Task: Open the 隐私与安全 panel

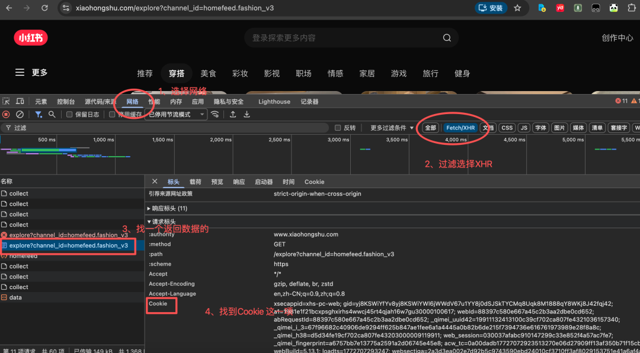Action: [x=229, y=102]
